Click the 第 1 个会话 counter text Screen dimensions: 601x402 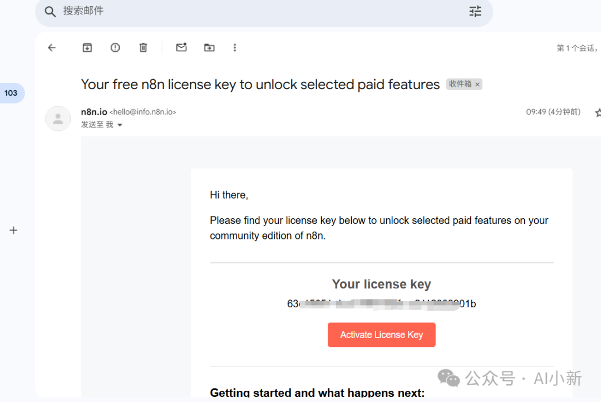point(577,48)
